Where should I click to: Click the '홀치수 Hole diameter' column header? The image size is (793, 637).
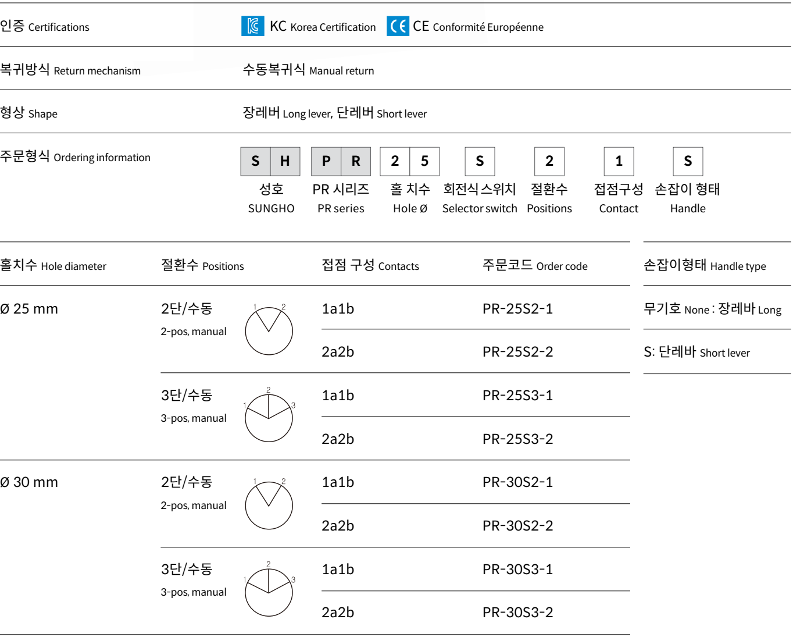pyautogui.click(x=53, y=265)
